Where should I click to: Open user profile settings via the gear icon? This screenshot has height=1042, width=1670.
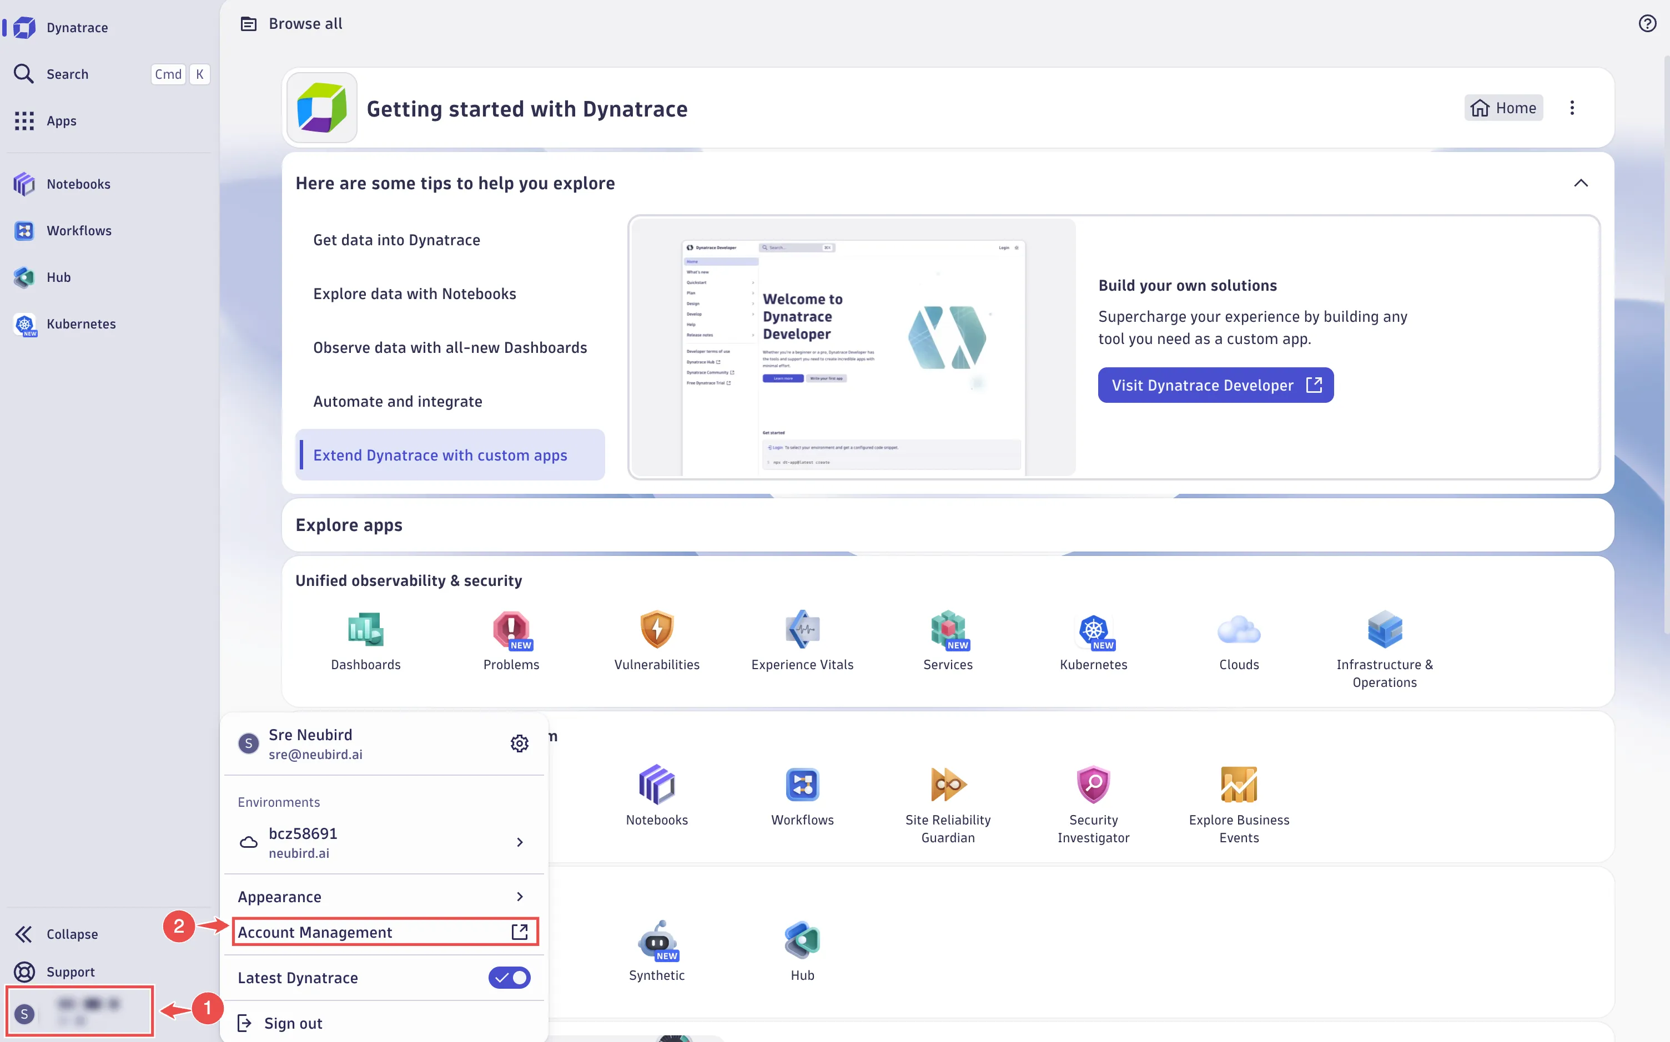(519, 743)
